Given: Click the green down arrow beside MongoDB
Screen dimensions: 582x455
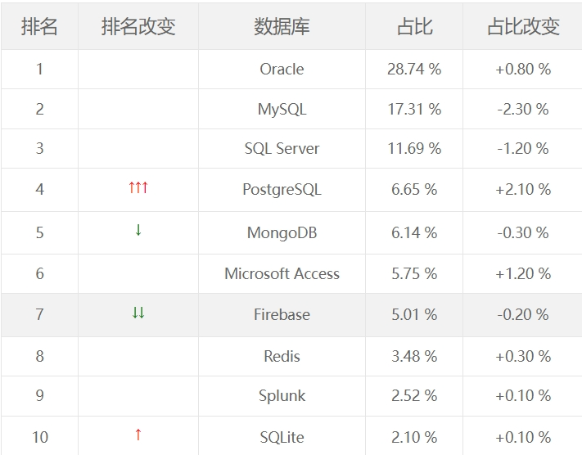Looking at the screenshot, I should pyautogui.click(x=138, y=230).
